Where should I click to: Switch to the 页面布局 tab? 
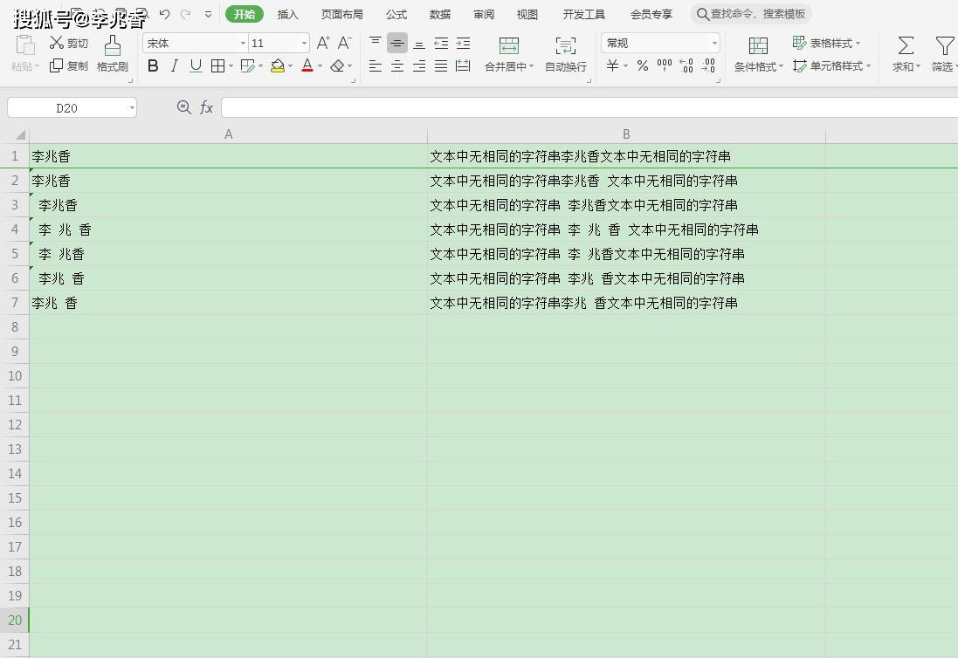coord(342,14)
